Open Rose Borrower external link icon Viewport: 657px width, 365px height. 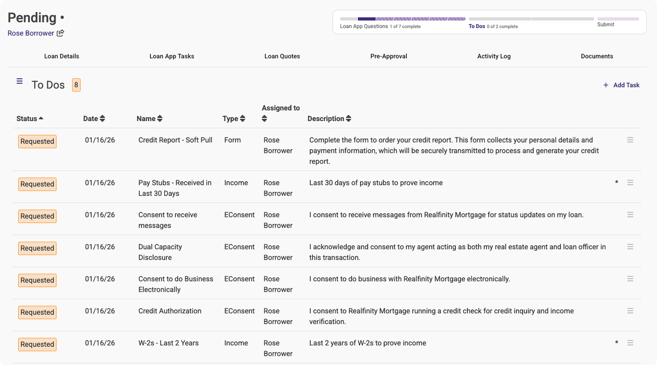pyautogui.click(x=60, y=33)
